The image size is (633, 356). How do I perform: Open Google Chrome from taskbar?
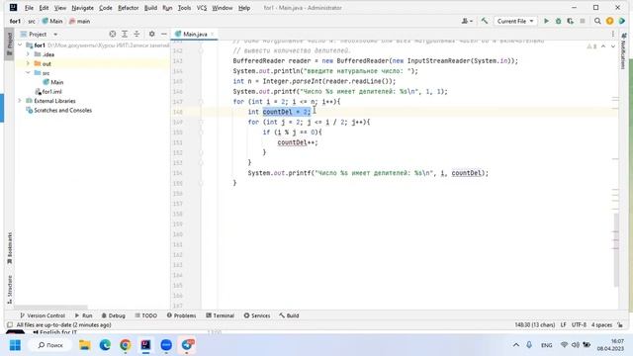click(x=126, y=345)
